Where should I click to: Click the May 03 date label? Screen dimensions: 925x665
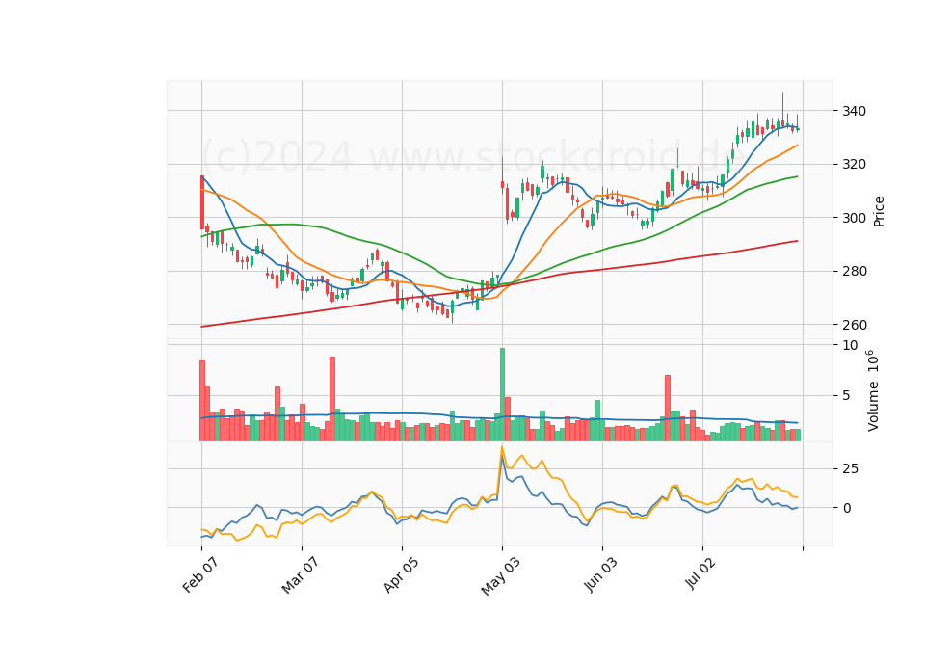500,576
